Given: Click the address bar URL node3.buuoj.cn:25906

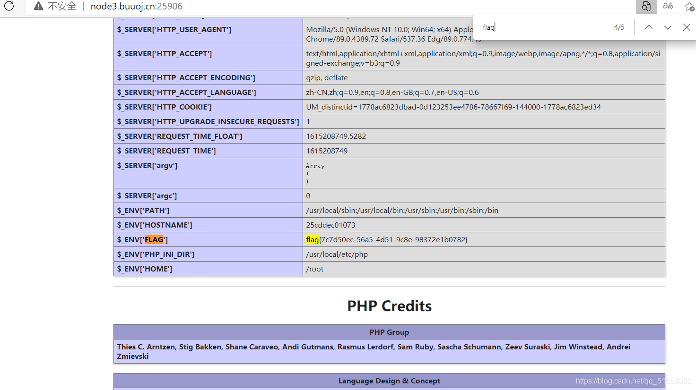Looking at the screenshot, I should [137, 6].
